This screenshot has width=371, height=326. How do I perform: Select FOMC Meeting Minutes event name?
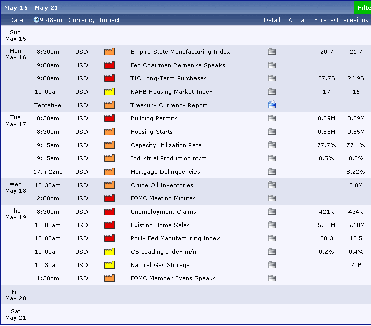163,198
